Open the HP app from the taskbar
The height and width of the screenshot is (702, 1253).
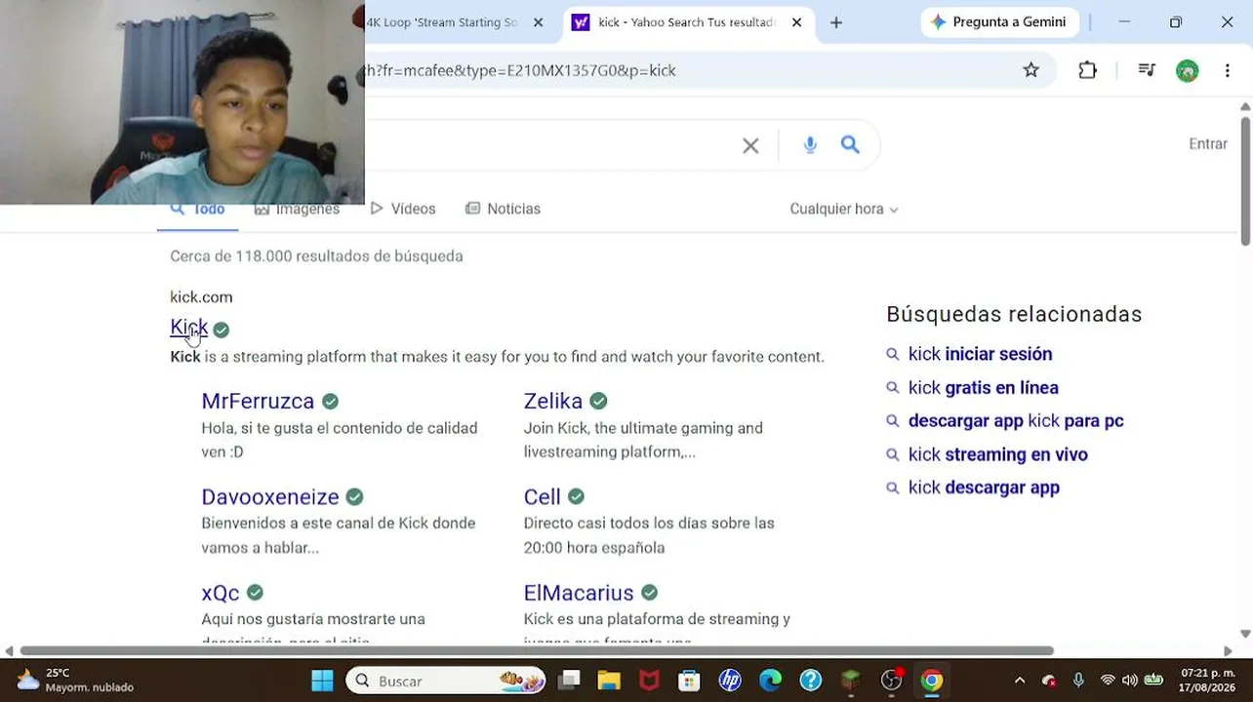[730, 681]
